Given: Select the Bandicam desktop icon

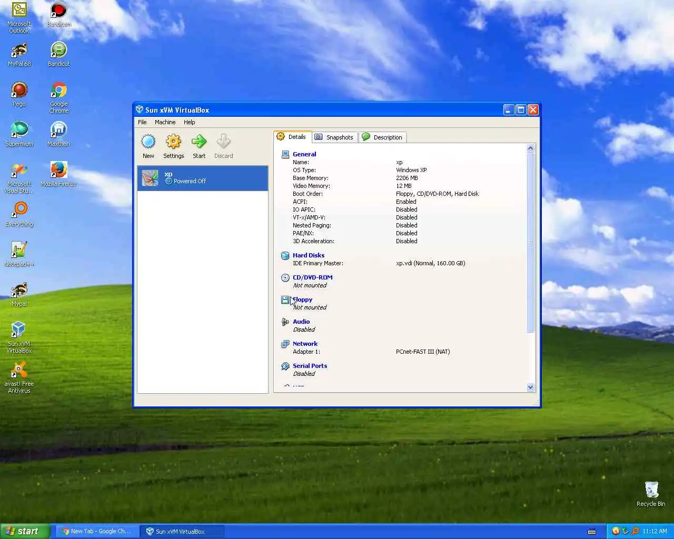Looking at the screenshot, I should pos(59,14).
